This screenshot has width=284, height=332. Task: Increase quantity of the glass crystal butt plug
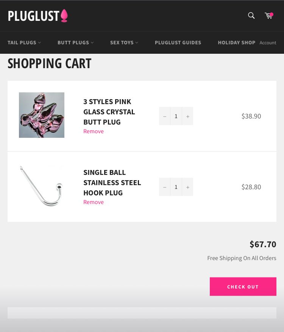[187, 116]
